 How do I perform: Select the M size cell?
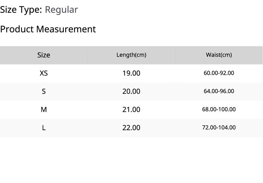tap(44, 110)
